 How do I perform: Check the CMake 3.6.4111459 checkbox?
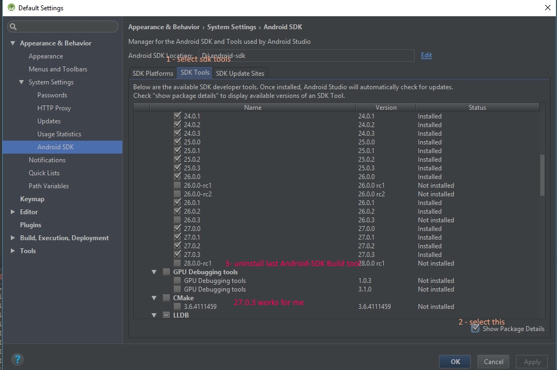coord(177,306)
